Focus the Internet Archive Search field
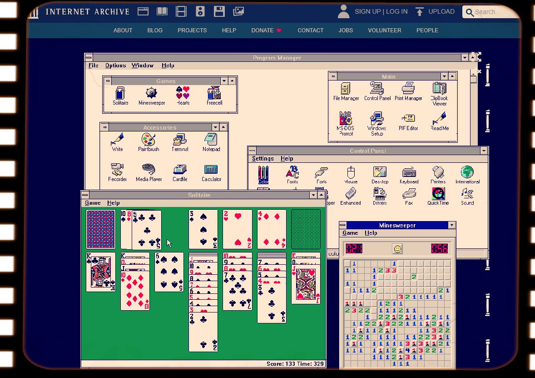535x378 pixels. pos(490,12)
